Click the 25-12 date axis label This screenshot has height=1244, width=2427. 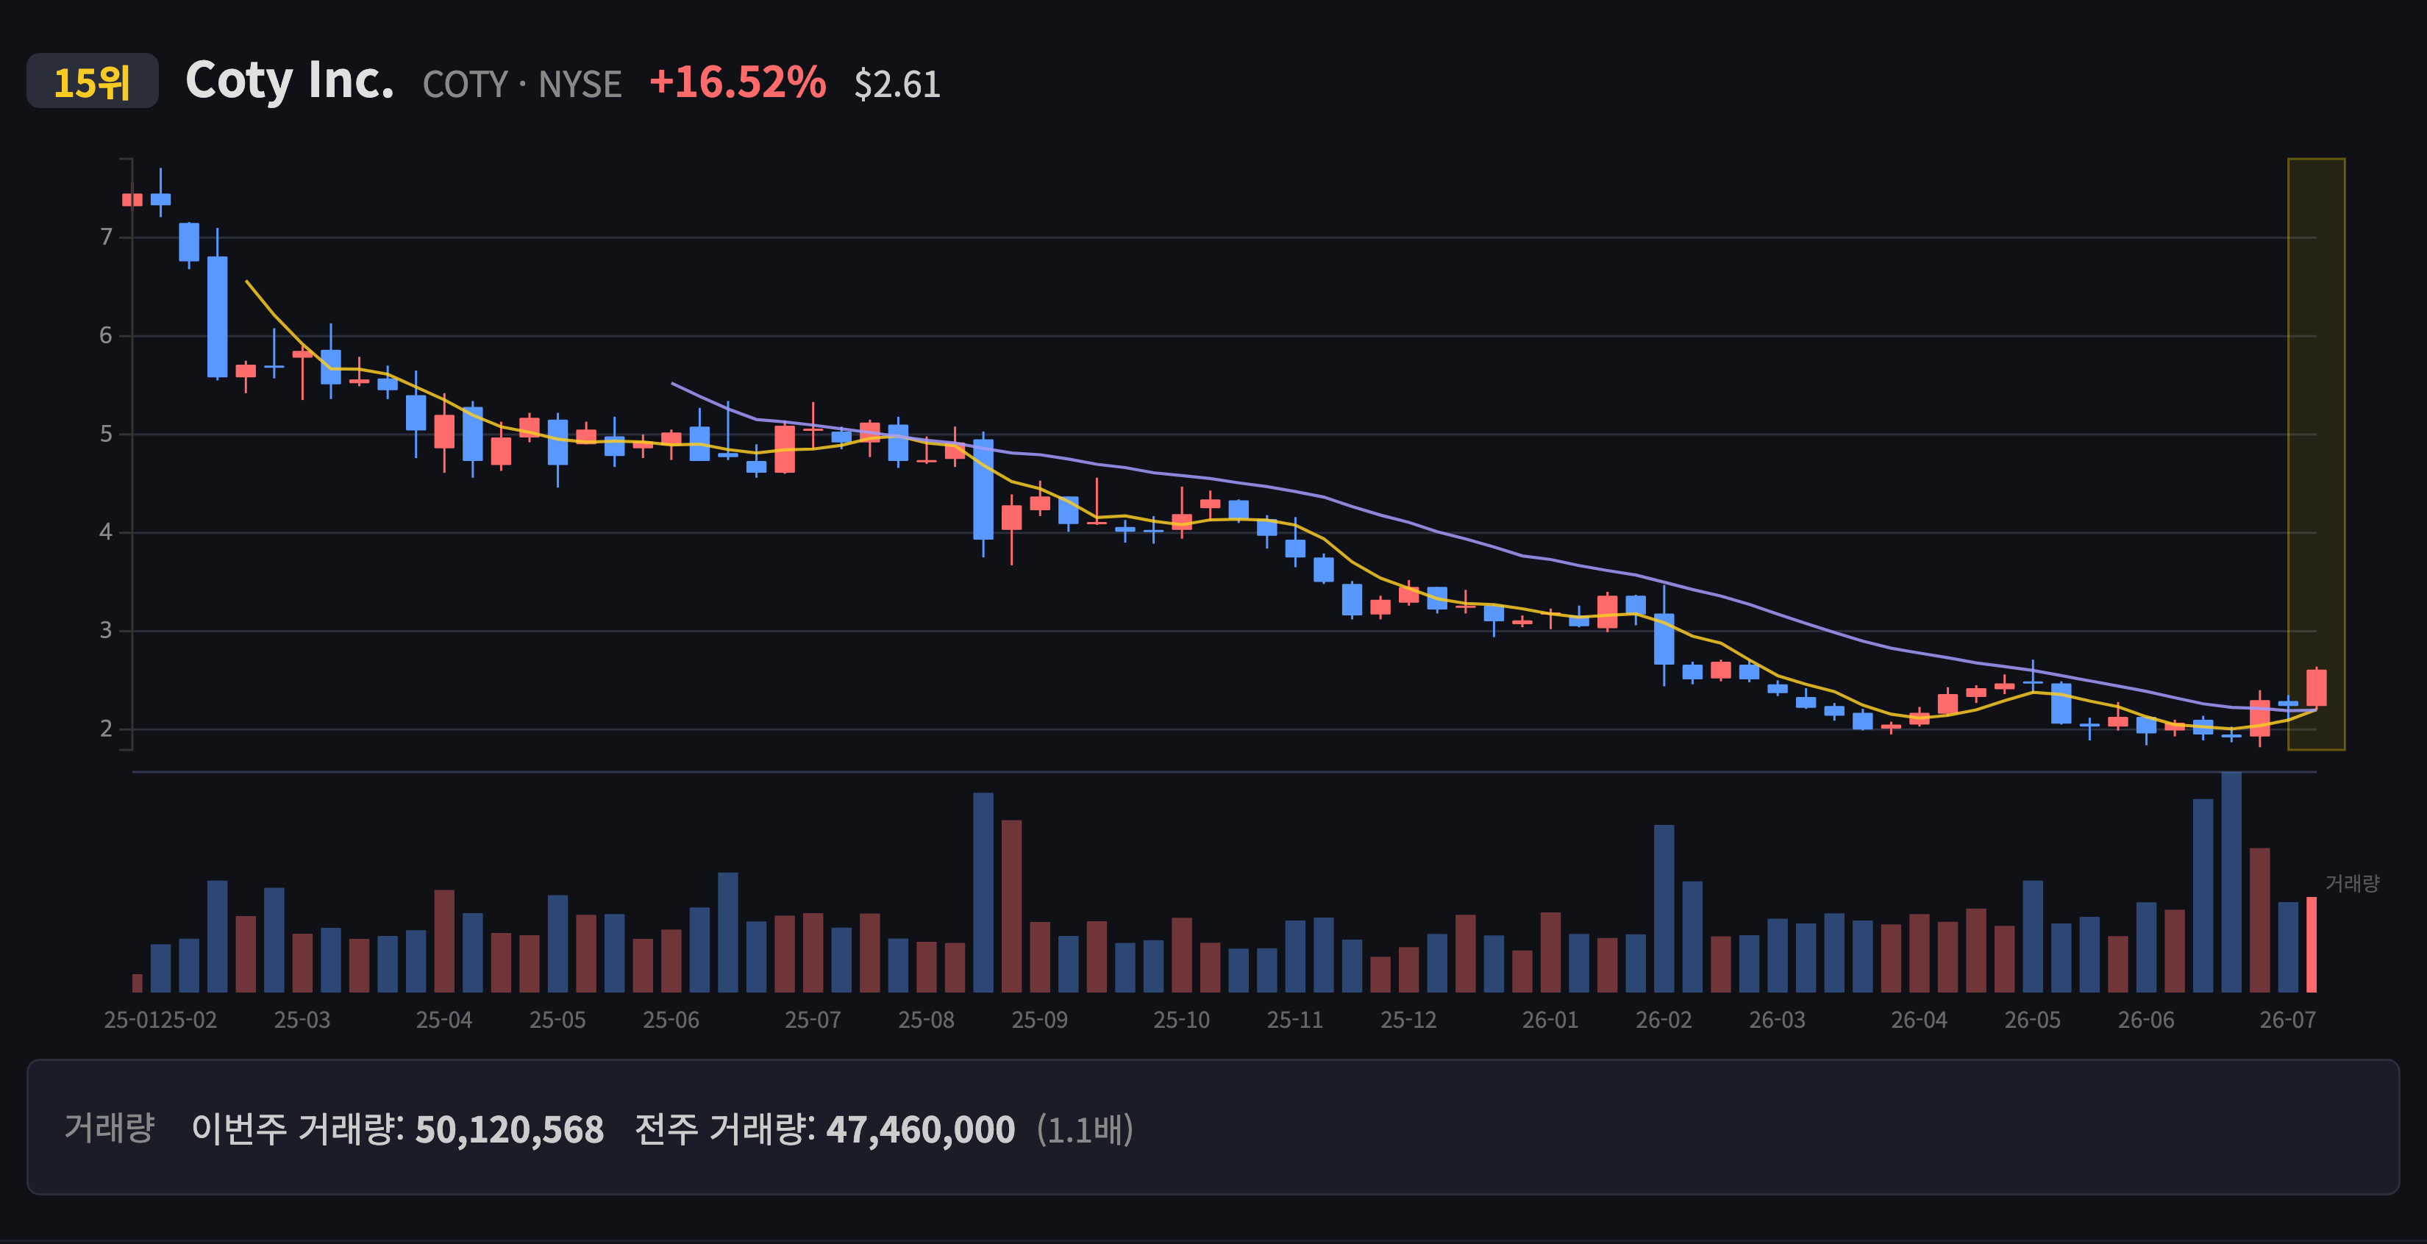click(1408, 1020)
